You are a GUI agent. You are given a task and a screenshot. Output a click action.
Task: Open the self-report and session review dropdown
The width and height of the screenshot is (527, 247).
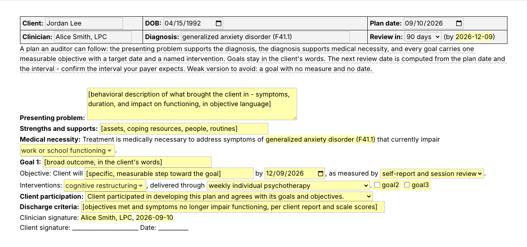[x=432, y=174]
